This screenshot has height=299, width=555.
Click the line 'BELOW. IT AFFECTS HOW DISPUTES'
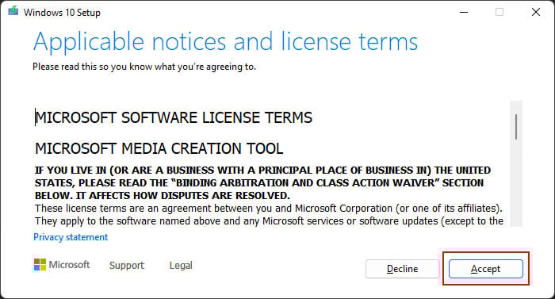coord(162,196)
